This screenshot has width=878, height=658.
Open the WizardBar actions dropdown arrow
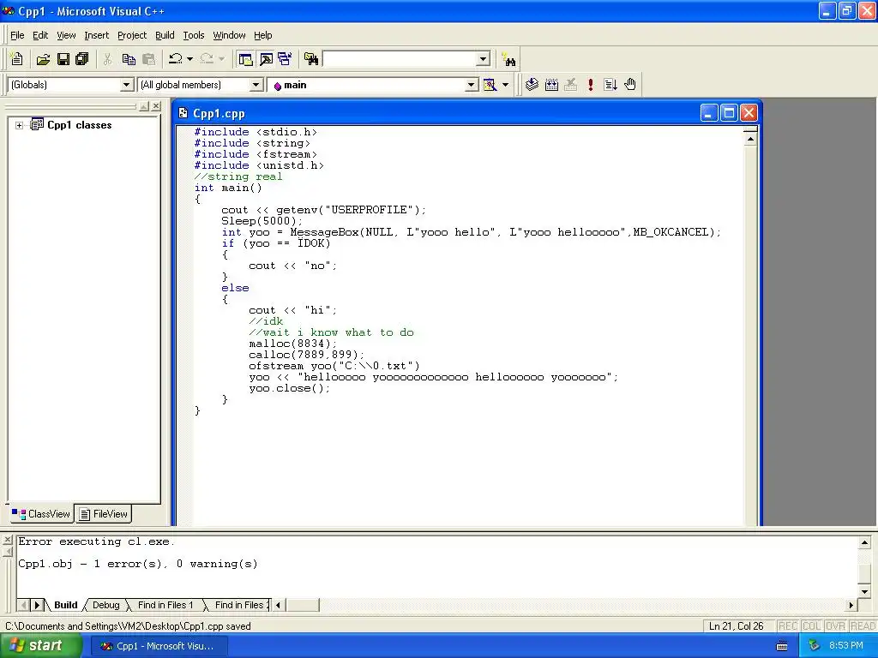[x=505, y=85]
